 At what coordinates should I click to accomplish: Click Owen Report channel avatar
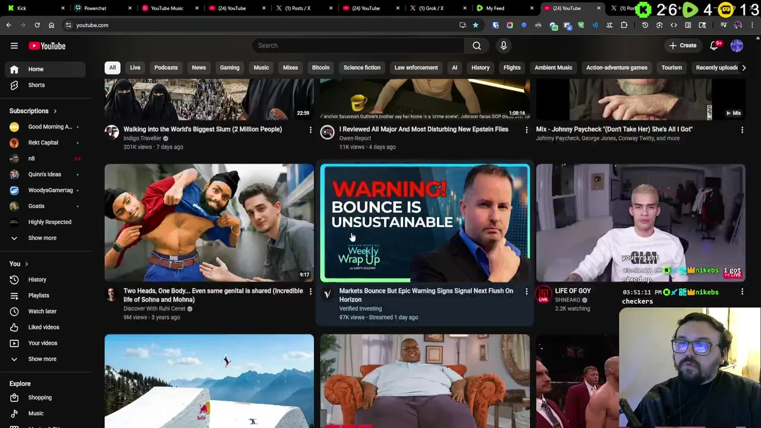[x=328, y=132]
